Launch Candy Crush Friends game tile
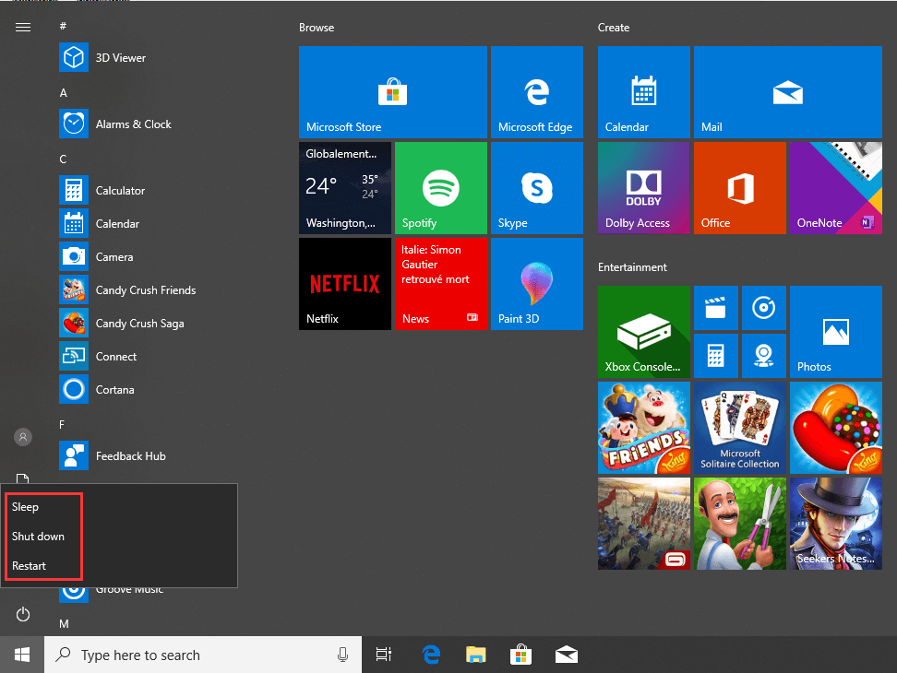This screenshot has width=897, height=673. pos(644,428)
